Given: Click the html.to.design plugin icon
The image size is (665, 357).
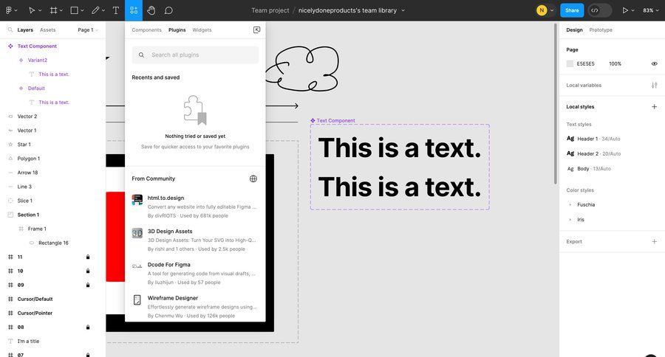Looking at the screenshot, I should (137, 200).
